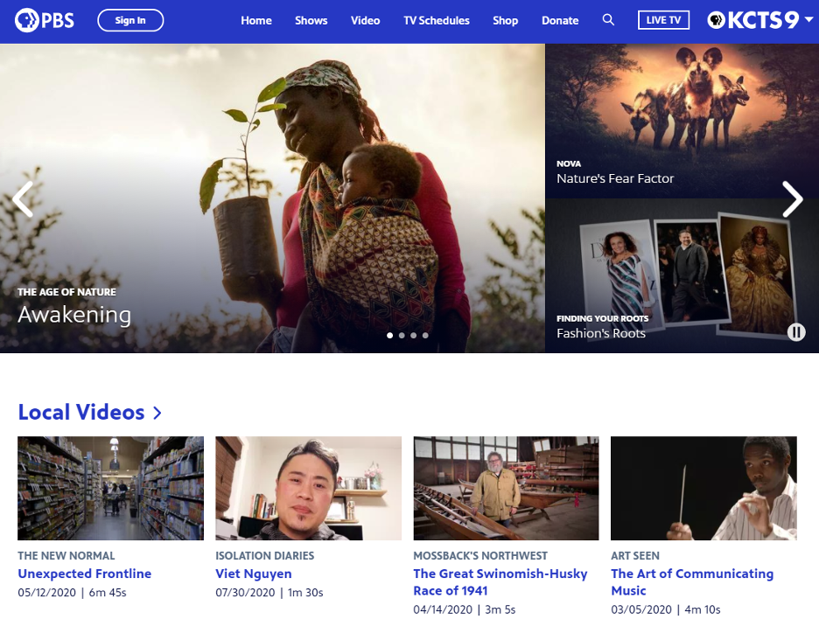
Task: Open The Great Swinomish-Husky Race link
Action: click(x=500, y=582)
